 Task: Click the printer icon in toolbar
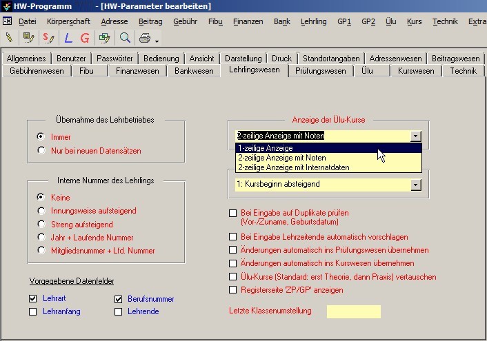144,37
